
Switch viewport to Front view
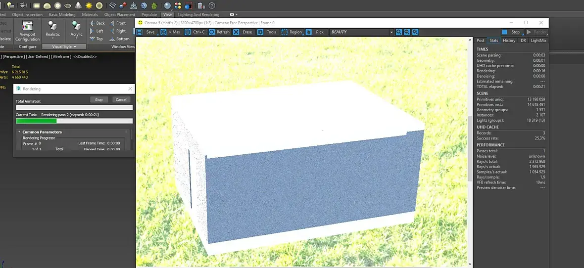point(118,23)
